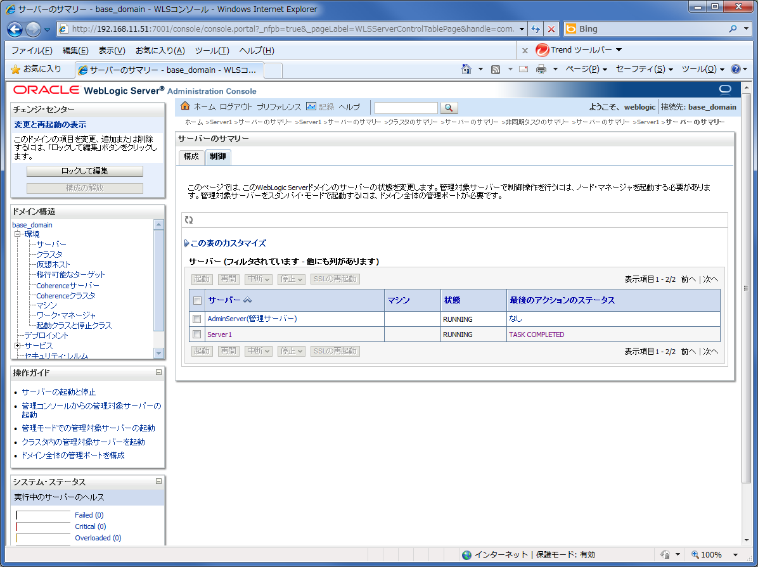
Task: Sort by server column arrow icon
Action: pos(248,300)
